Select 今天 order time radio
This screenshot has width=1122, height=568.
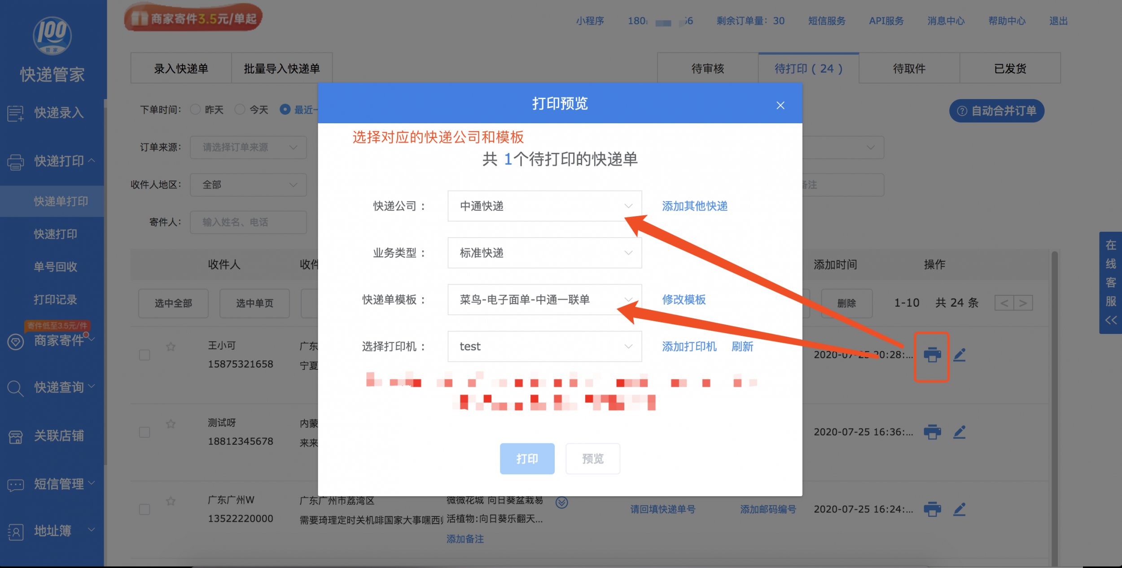tap(240, 109)
